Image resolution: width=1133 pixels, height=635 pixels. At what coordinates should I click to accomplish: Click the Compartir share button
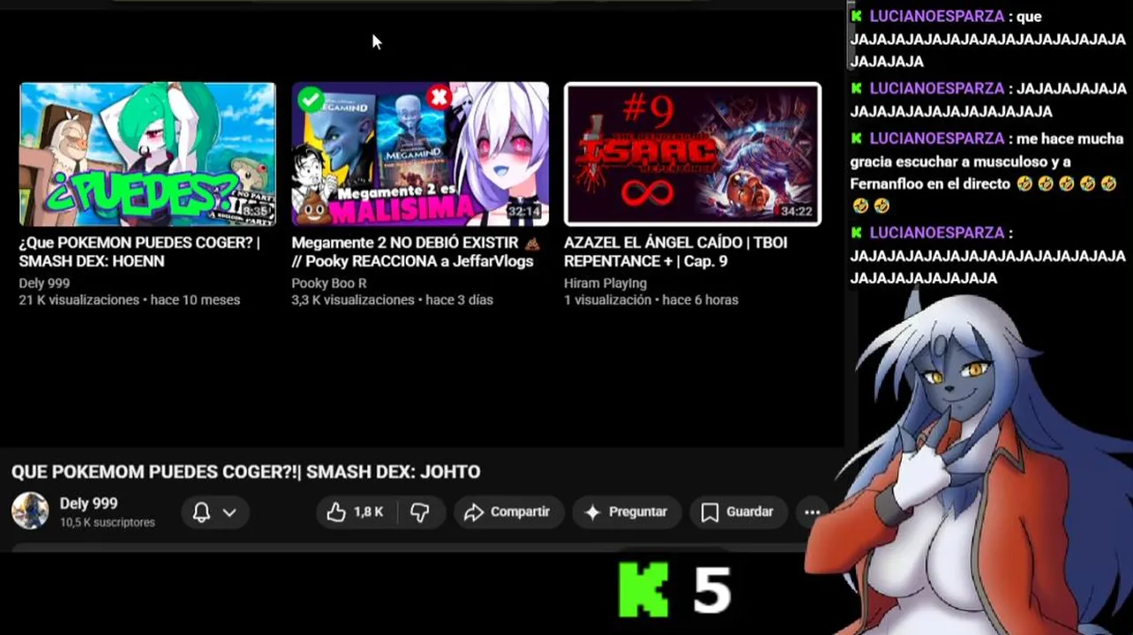pos(508,512)
